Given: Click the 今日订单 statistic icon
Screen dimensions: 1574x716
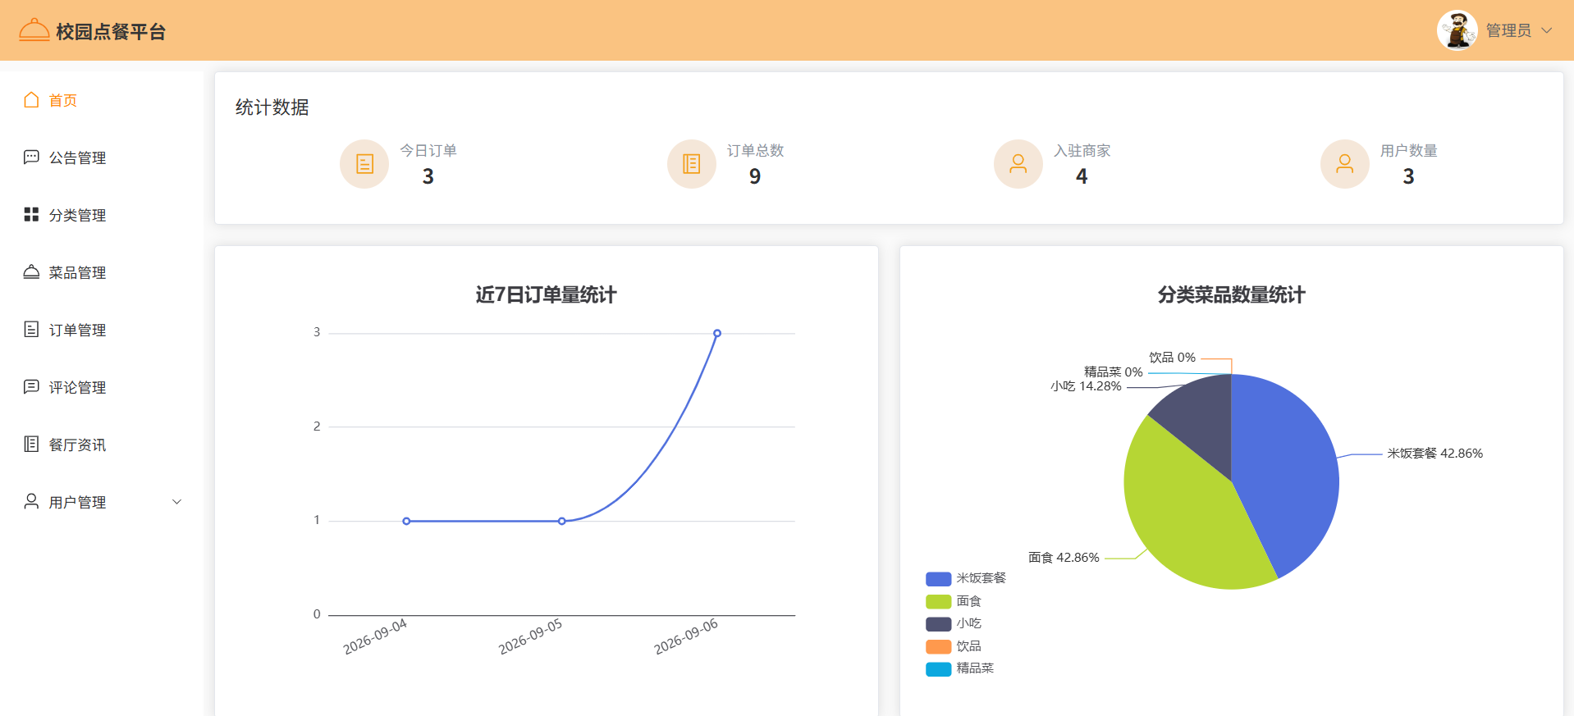Looking at the screenshot, I should point(364,164).
